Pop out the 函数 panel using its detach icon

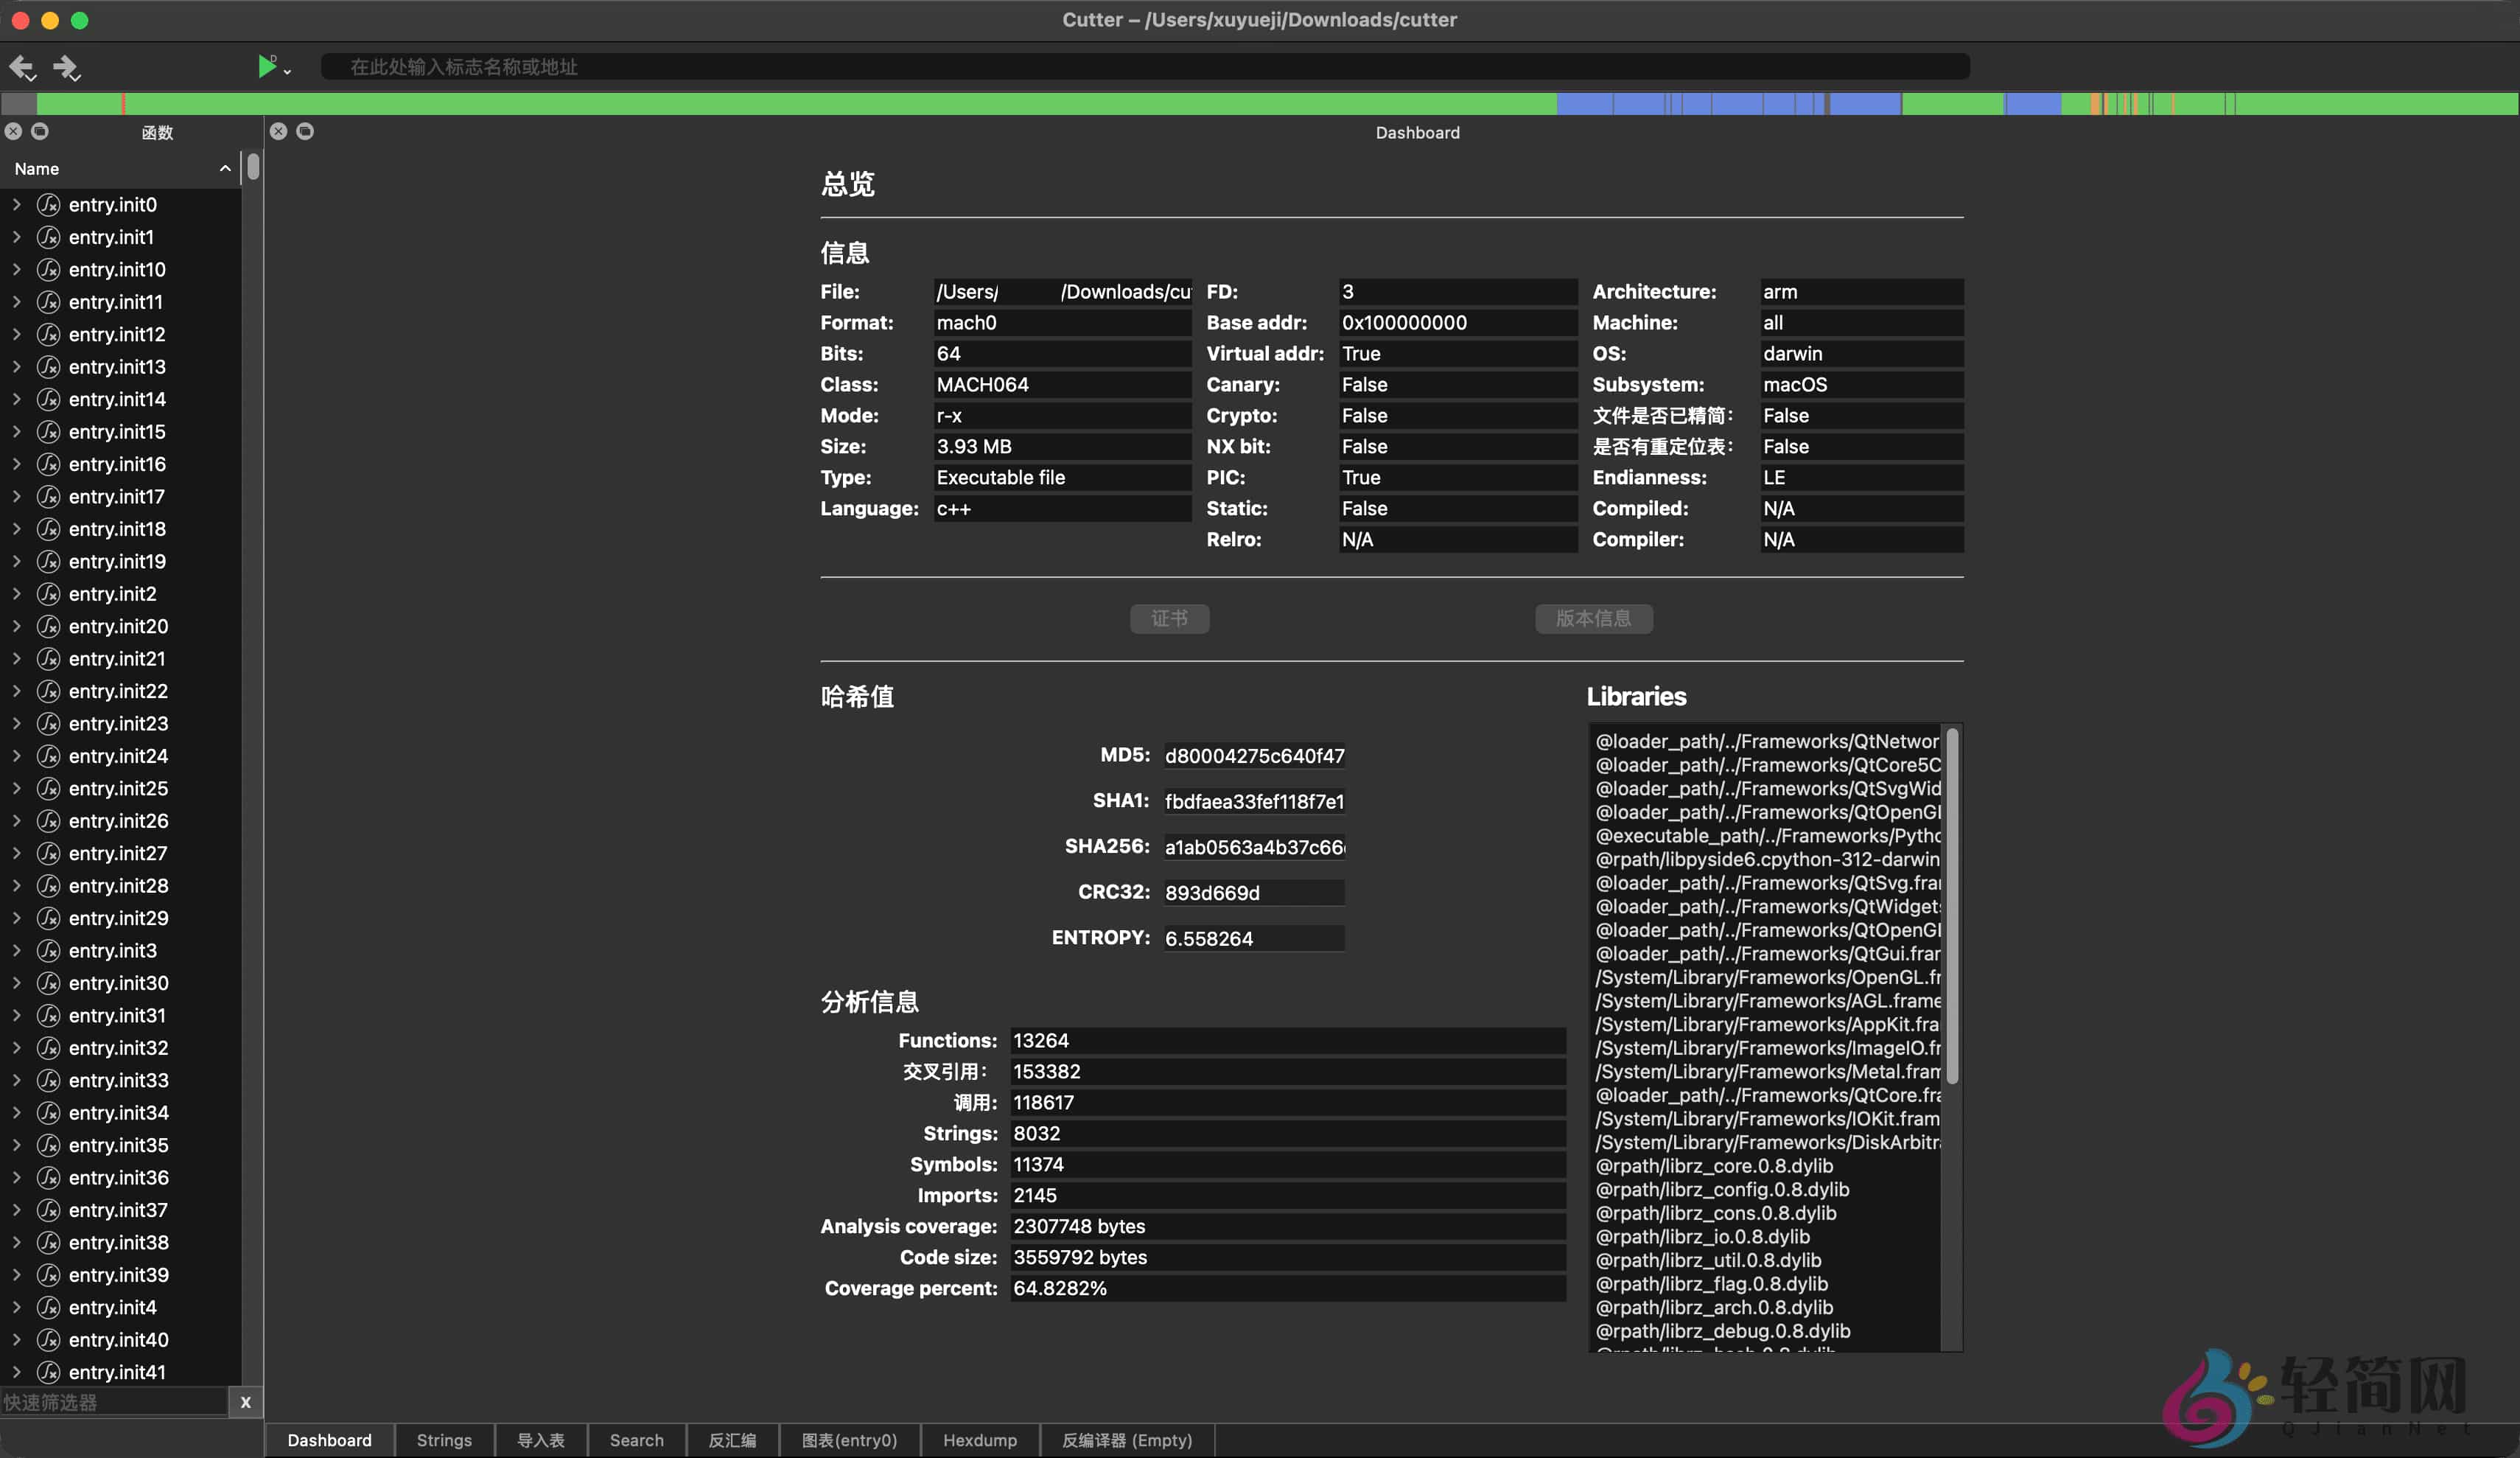coord(40,131)
